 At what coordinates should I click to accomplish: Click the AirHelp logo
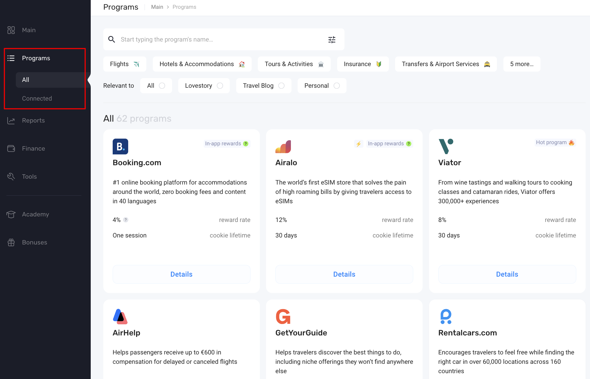120,316
